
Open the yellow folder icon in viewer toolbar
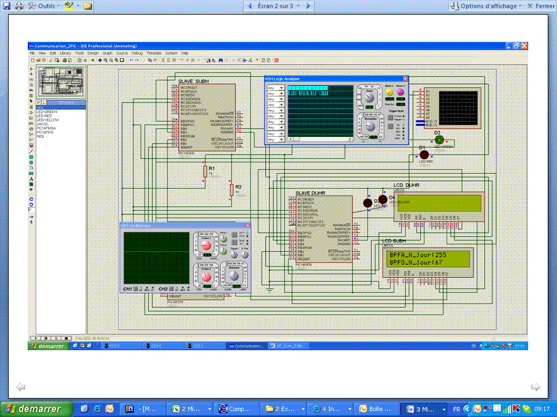coord(88,6)
